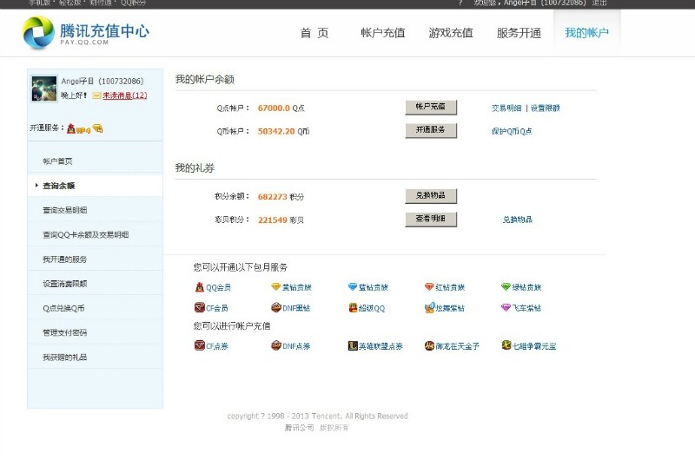The height and width of the screenshot is (459, 695).
Task: Click the 英雄联盟点券 icon
Action: pos(353,345)
